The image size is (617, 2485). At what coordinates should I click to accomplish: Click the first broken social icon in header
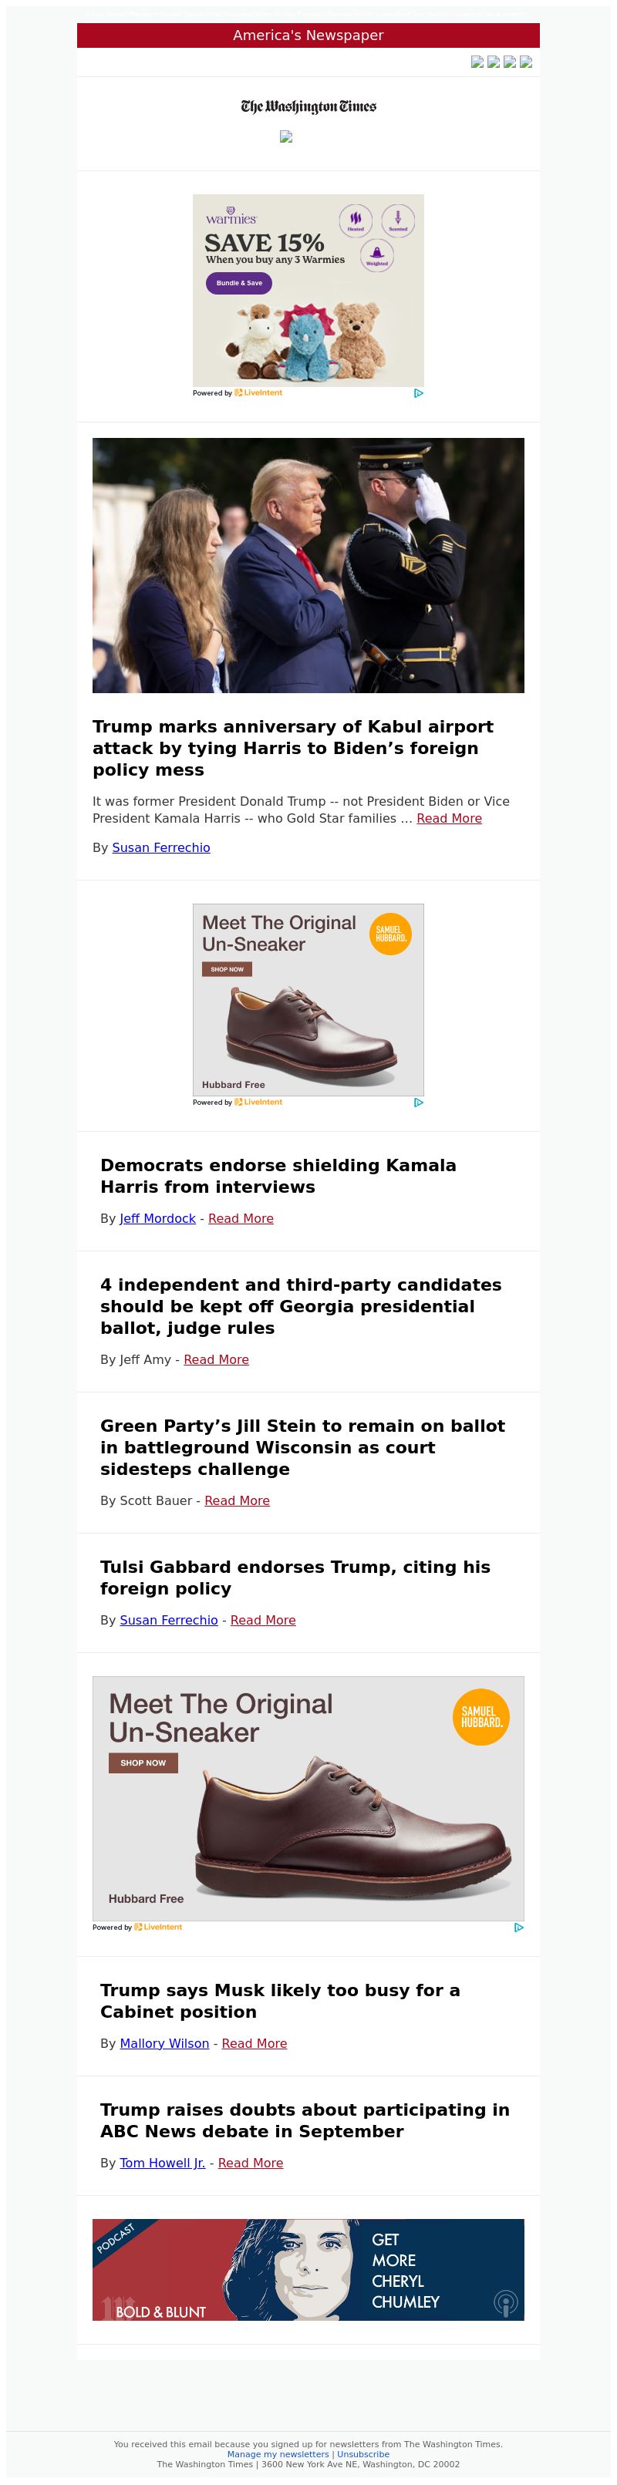(477, 62)
